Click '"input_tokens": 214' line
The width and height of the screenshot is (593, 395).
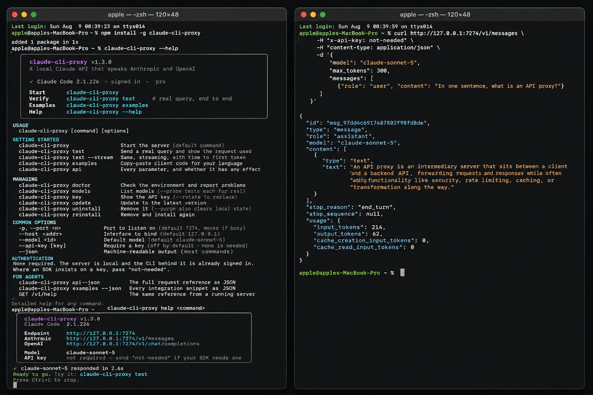pyautogui.click(x=349, y=227)
